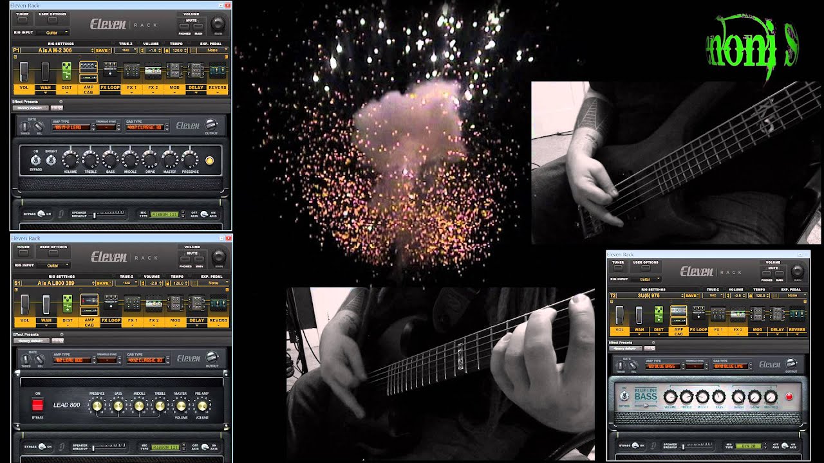The width and height of the screenshot is (824, 463).
Task: Click the Main volume knob in the SU(5) 975 window
Action: 798,271
